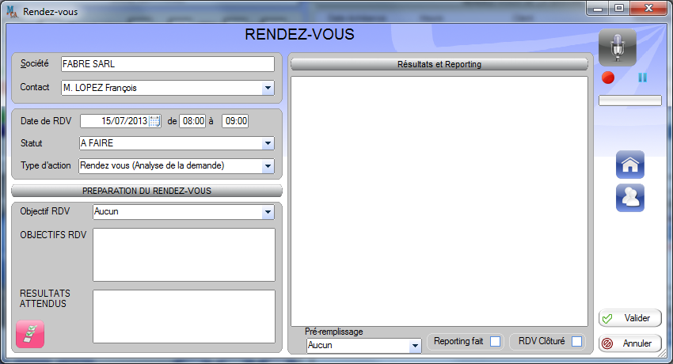Click into the large reporting text area

[439, 201]
